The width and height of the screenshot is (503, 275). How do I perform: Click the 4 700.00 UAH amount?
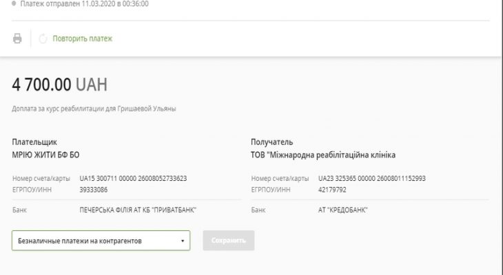point(60,85)
